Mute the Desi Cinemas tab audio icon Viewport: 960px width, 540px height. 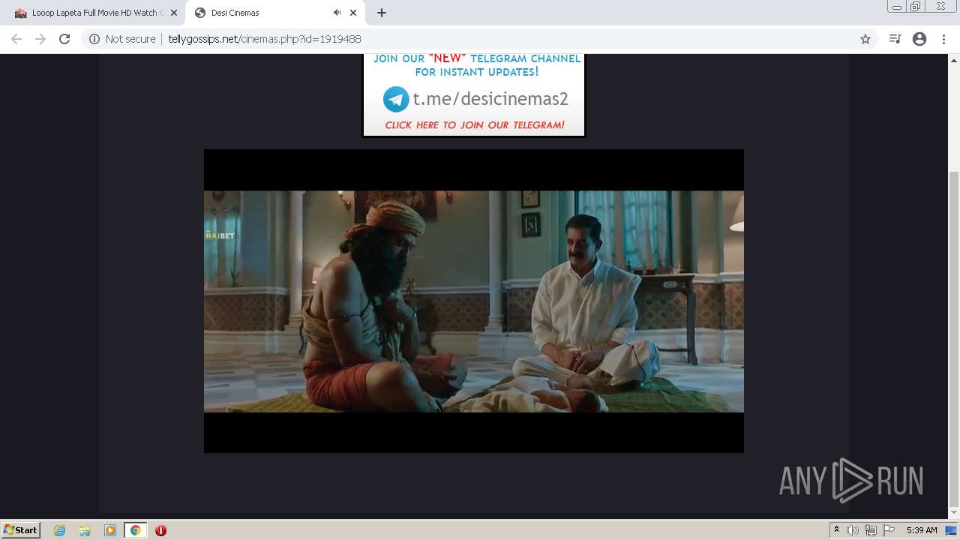coord(337,13)
